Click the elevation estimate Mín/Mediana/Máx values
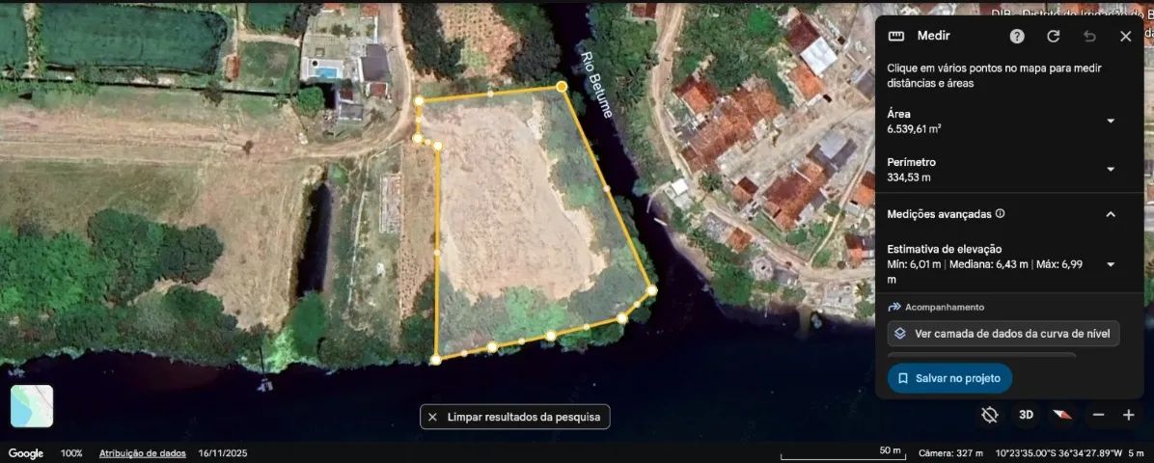Image resolution: width=1154 pixels, height=463 pixels. (x=985, y=272)
